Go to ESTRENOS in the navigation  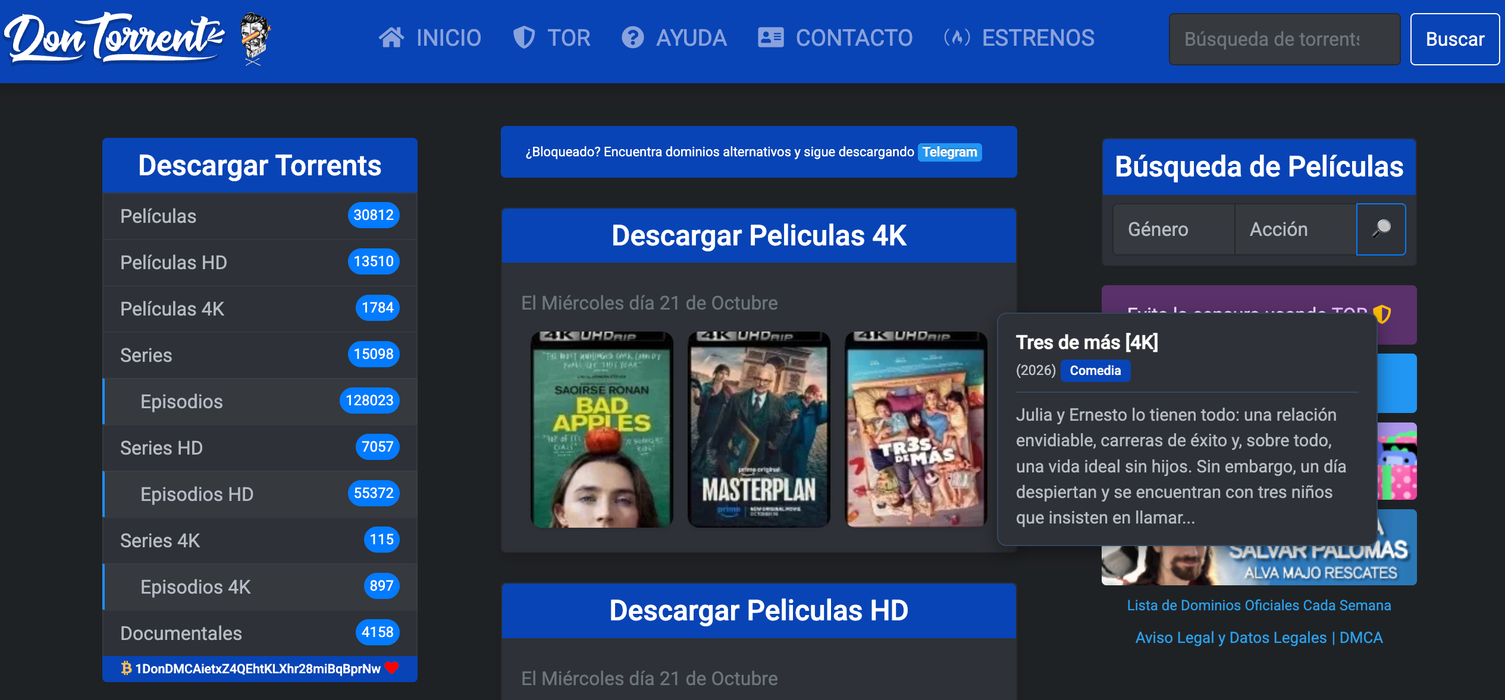tap(1019, 38)
